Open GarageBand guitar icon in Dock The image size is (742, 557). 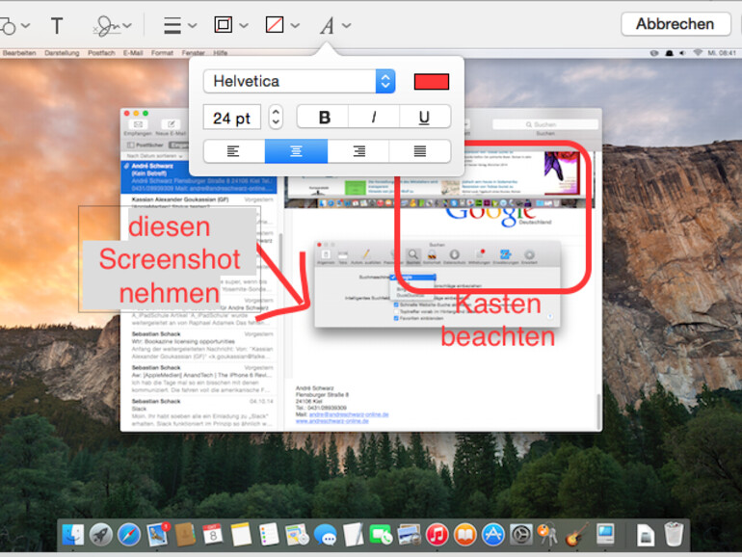coord(577,535)
